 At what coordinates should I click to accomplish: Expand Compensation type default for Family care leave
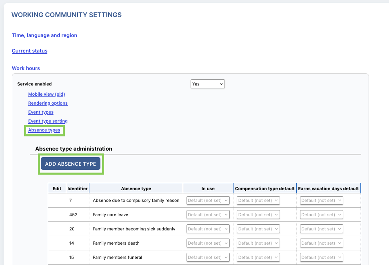[258, 215]
